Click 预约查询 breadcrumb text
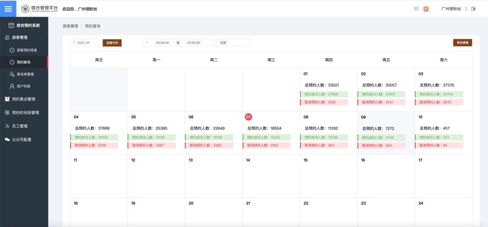Image resolution: width=488 pixels, height=227 pixels. (93, 26)
